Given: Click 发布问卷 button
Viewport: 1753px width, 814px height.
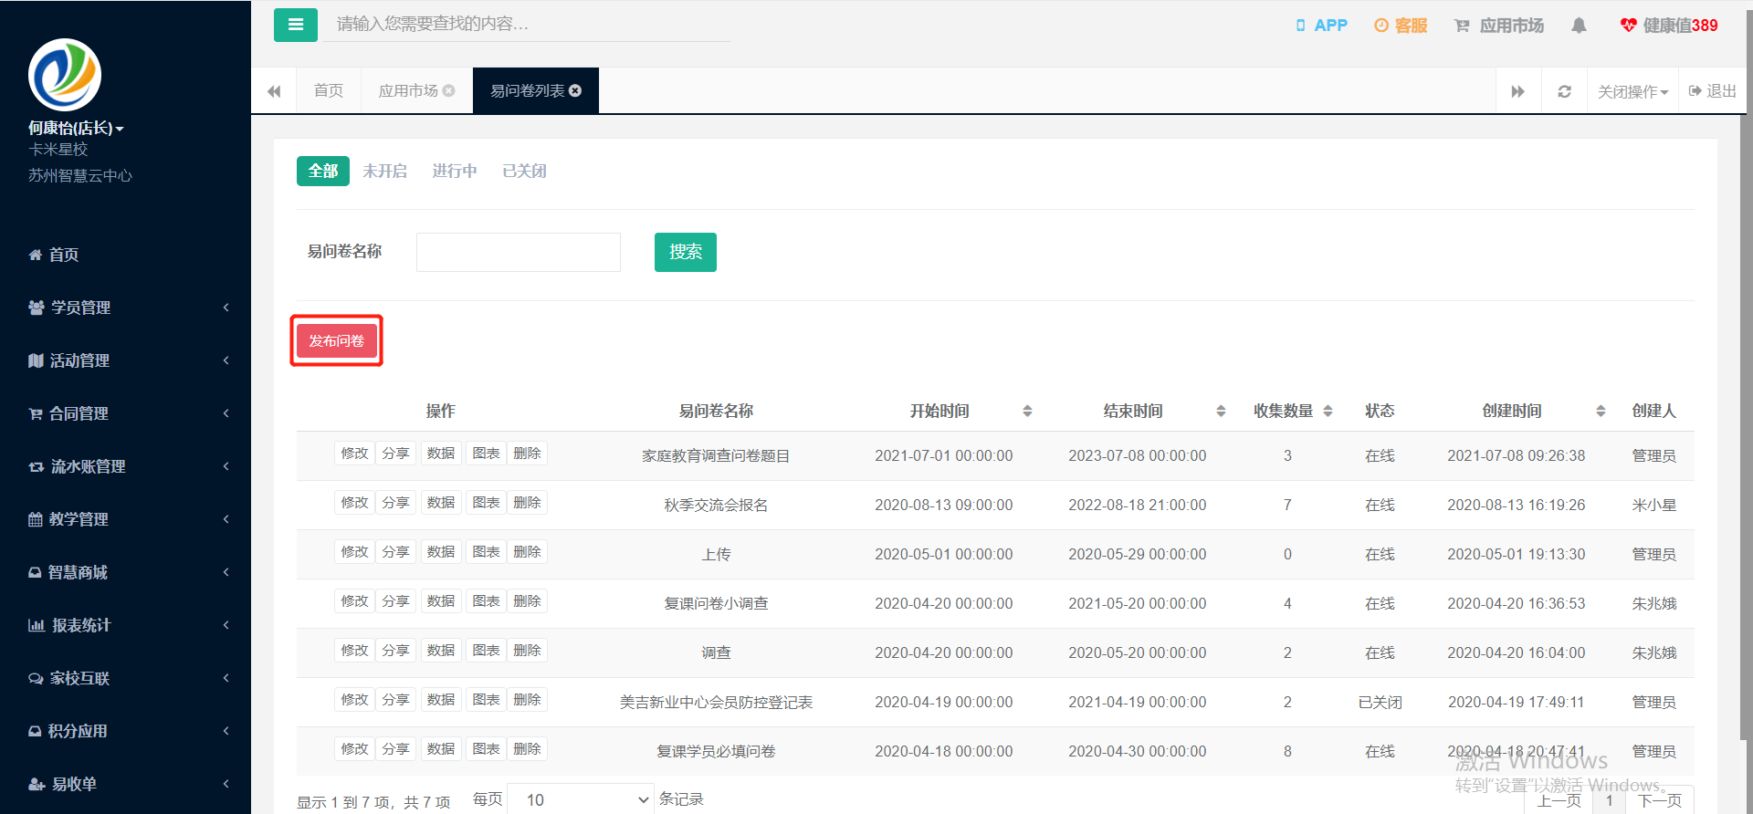Looking at the screenshot, I should coord(336,340).
